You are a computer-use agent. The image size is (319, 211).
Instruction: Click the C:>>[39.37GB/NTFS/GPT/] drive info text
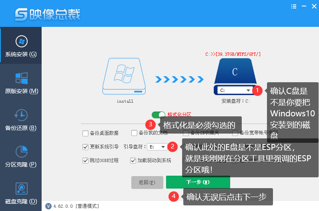233,54
